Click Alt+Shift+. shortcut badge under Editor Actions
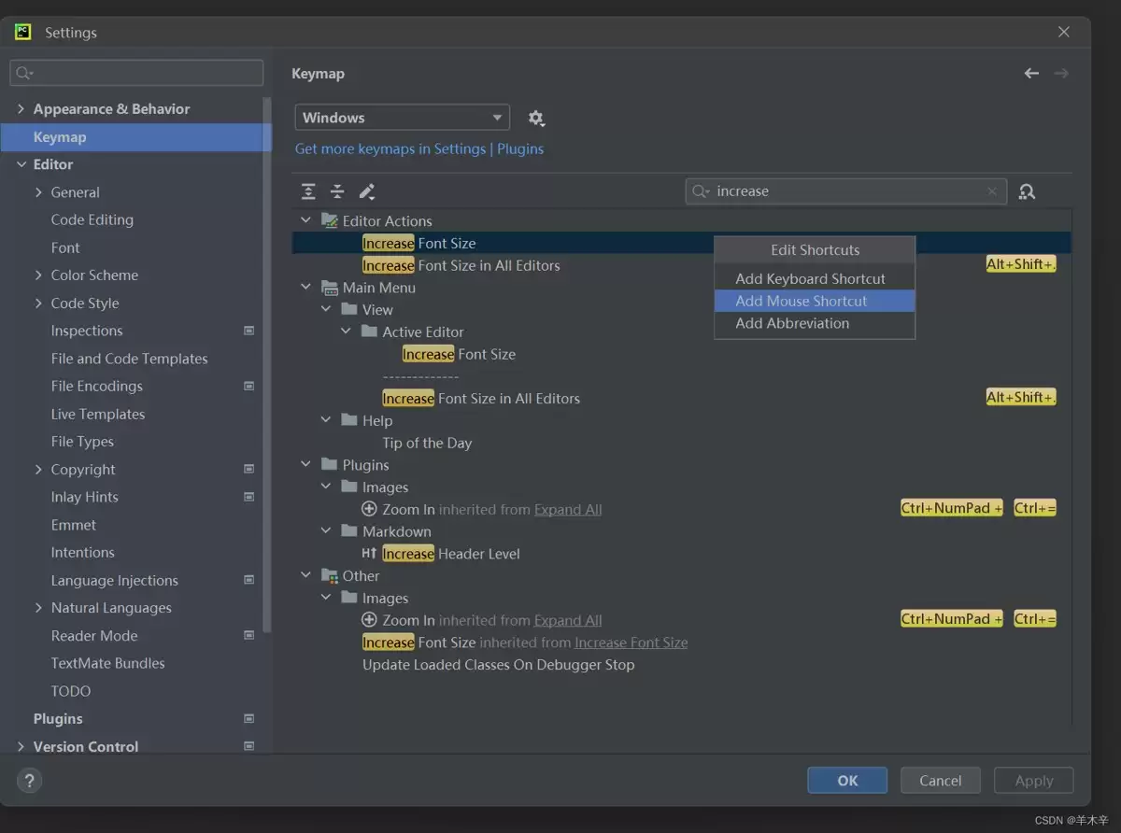 [1021, 264]
